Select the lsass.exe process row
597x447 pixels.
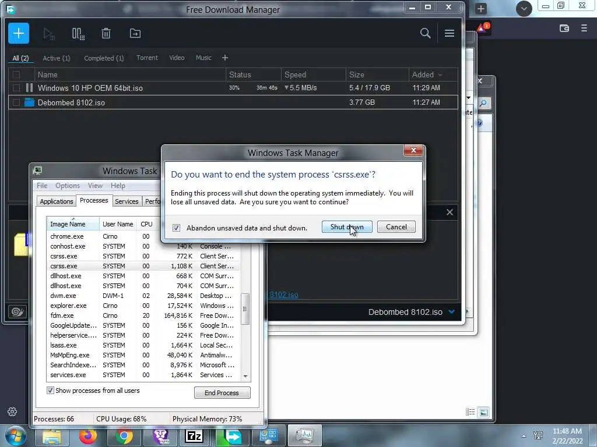click(143, 345)
